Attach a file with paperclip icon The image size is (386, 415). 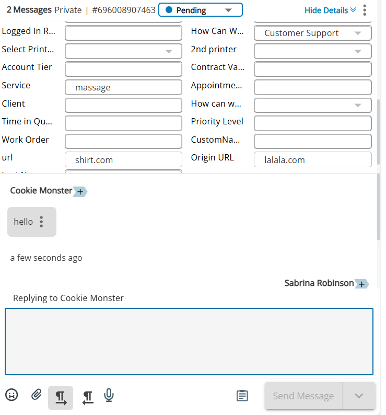point(36,395)
